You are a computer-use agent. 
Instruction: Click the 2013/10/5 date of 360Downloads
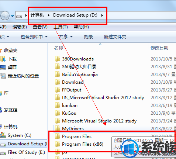point(161,59)
